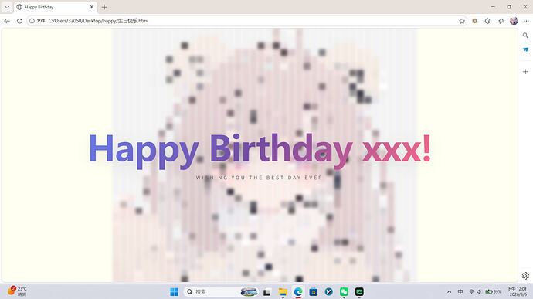Open sidebar settings gear

tap(525, 276)
